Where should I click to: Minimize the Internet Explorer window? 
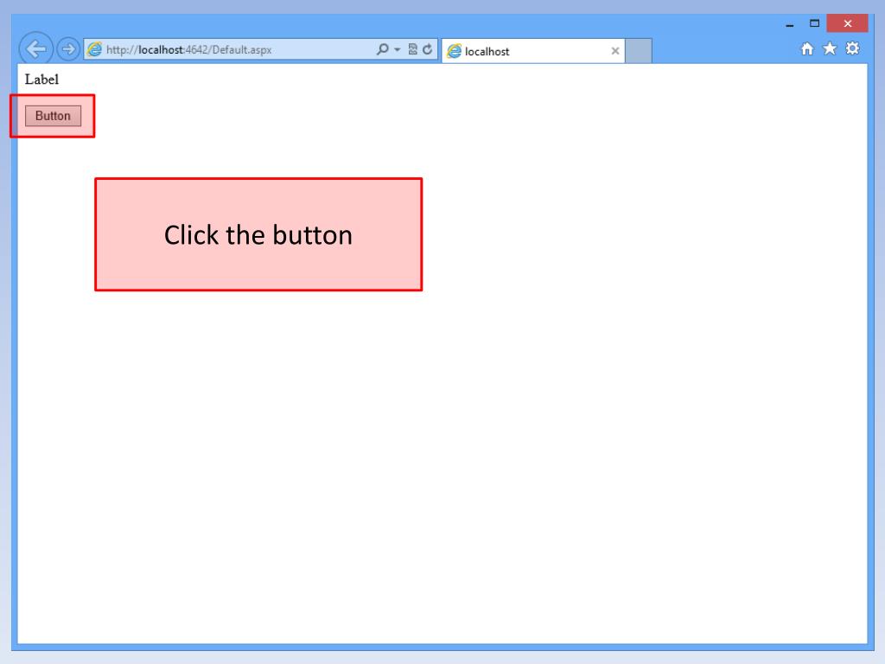click(x=790, y=23)
